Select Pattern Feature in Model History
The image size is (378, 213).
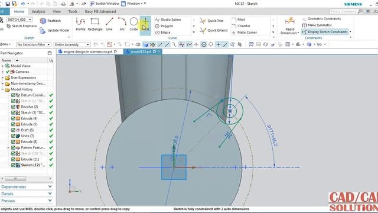click(33, 147)
